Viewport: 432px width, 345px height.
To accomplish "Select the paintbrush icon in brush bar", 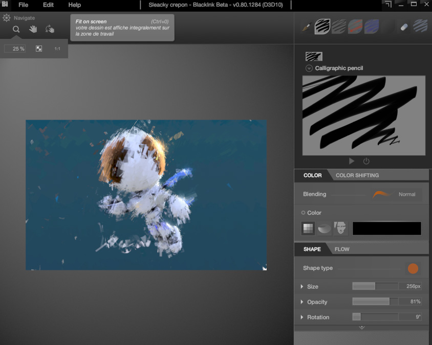I will (306, 27).
